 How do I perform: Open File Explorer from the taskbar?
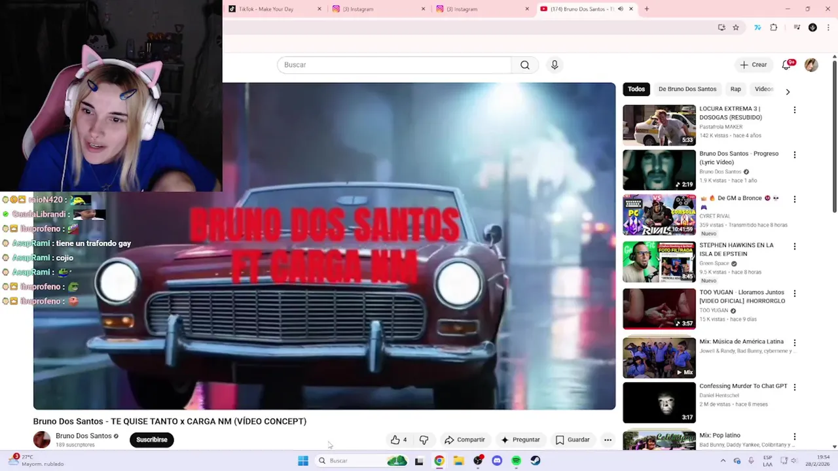point(459,461)
